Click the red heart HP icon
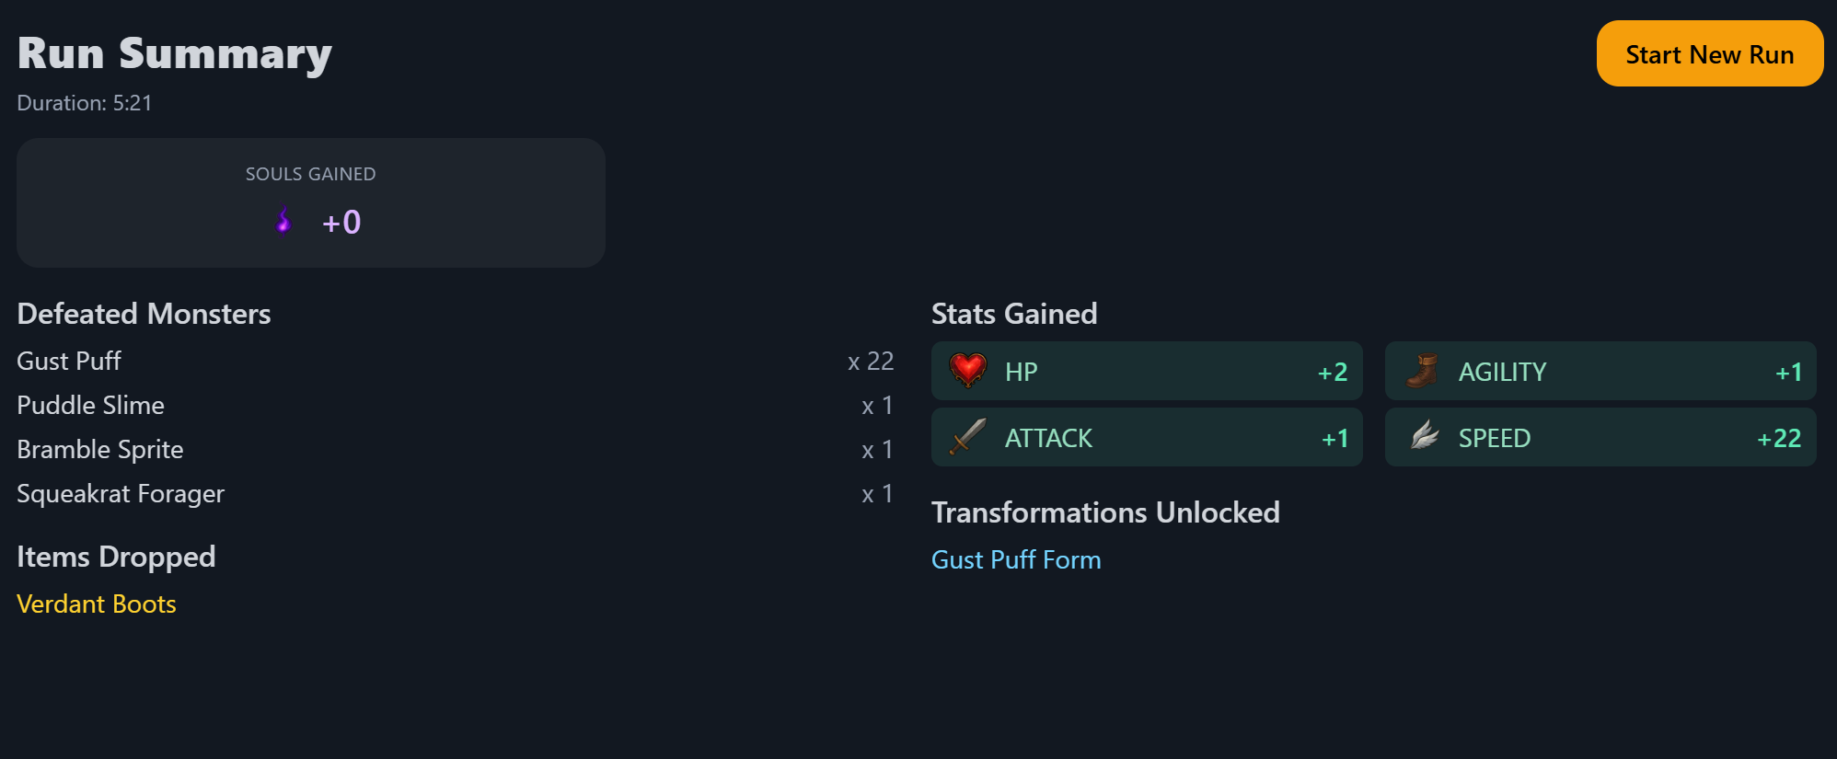The image size is (1837, 759). tap(967, 371)
